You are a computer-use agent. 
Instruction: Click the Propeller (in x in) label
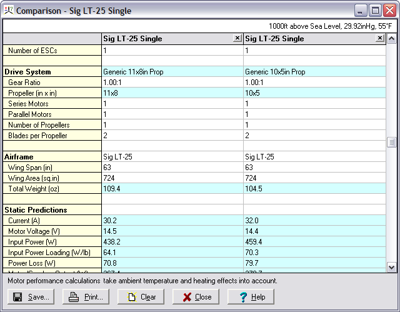[x=32, y=93]
